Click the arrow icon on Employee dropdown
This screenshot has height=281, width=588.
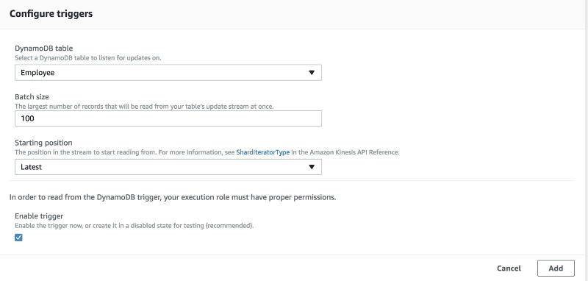pyautogui.click(x=311, y=73)
